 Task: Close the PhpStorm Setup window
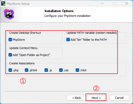click(x=127, y=3)
